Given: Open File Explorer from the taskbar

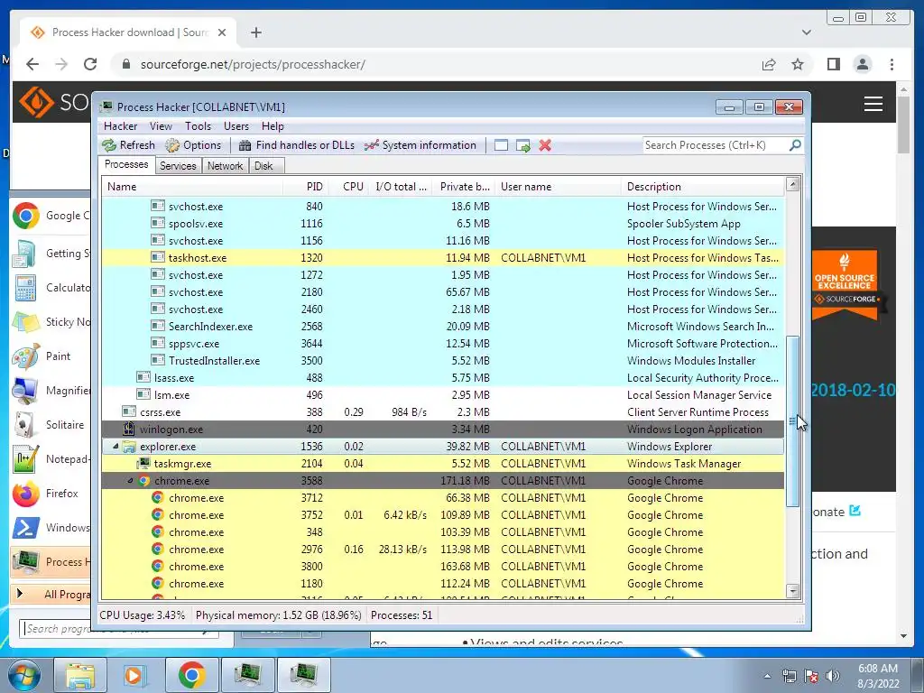Looking at the screenshot, I should click(x=79, y=675).
